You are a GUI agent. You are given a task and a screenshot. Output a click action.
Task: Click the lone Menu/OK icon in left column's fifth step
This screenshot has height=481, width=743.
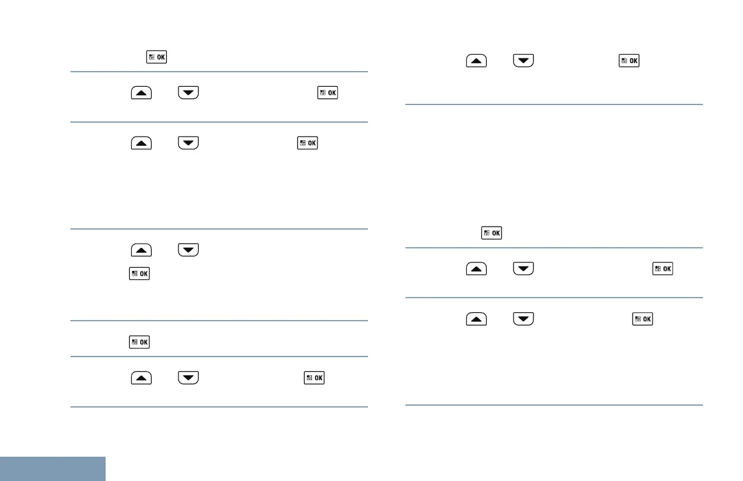(139, 342)
